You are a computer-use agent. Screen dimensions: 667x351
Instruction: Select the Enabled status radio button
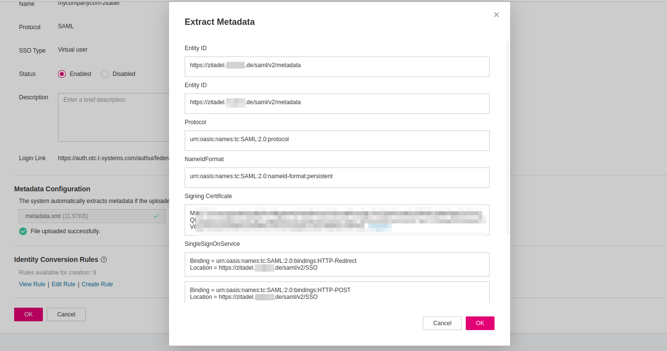[x=62, y=74]
